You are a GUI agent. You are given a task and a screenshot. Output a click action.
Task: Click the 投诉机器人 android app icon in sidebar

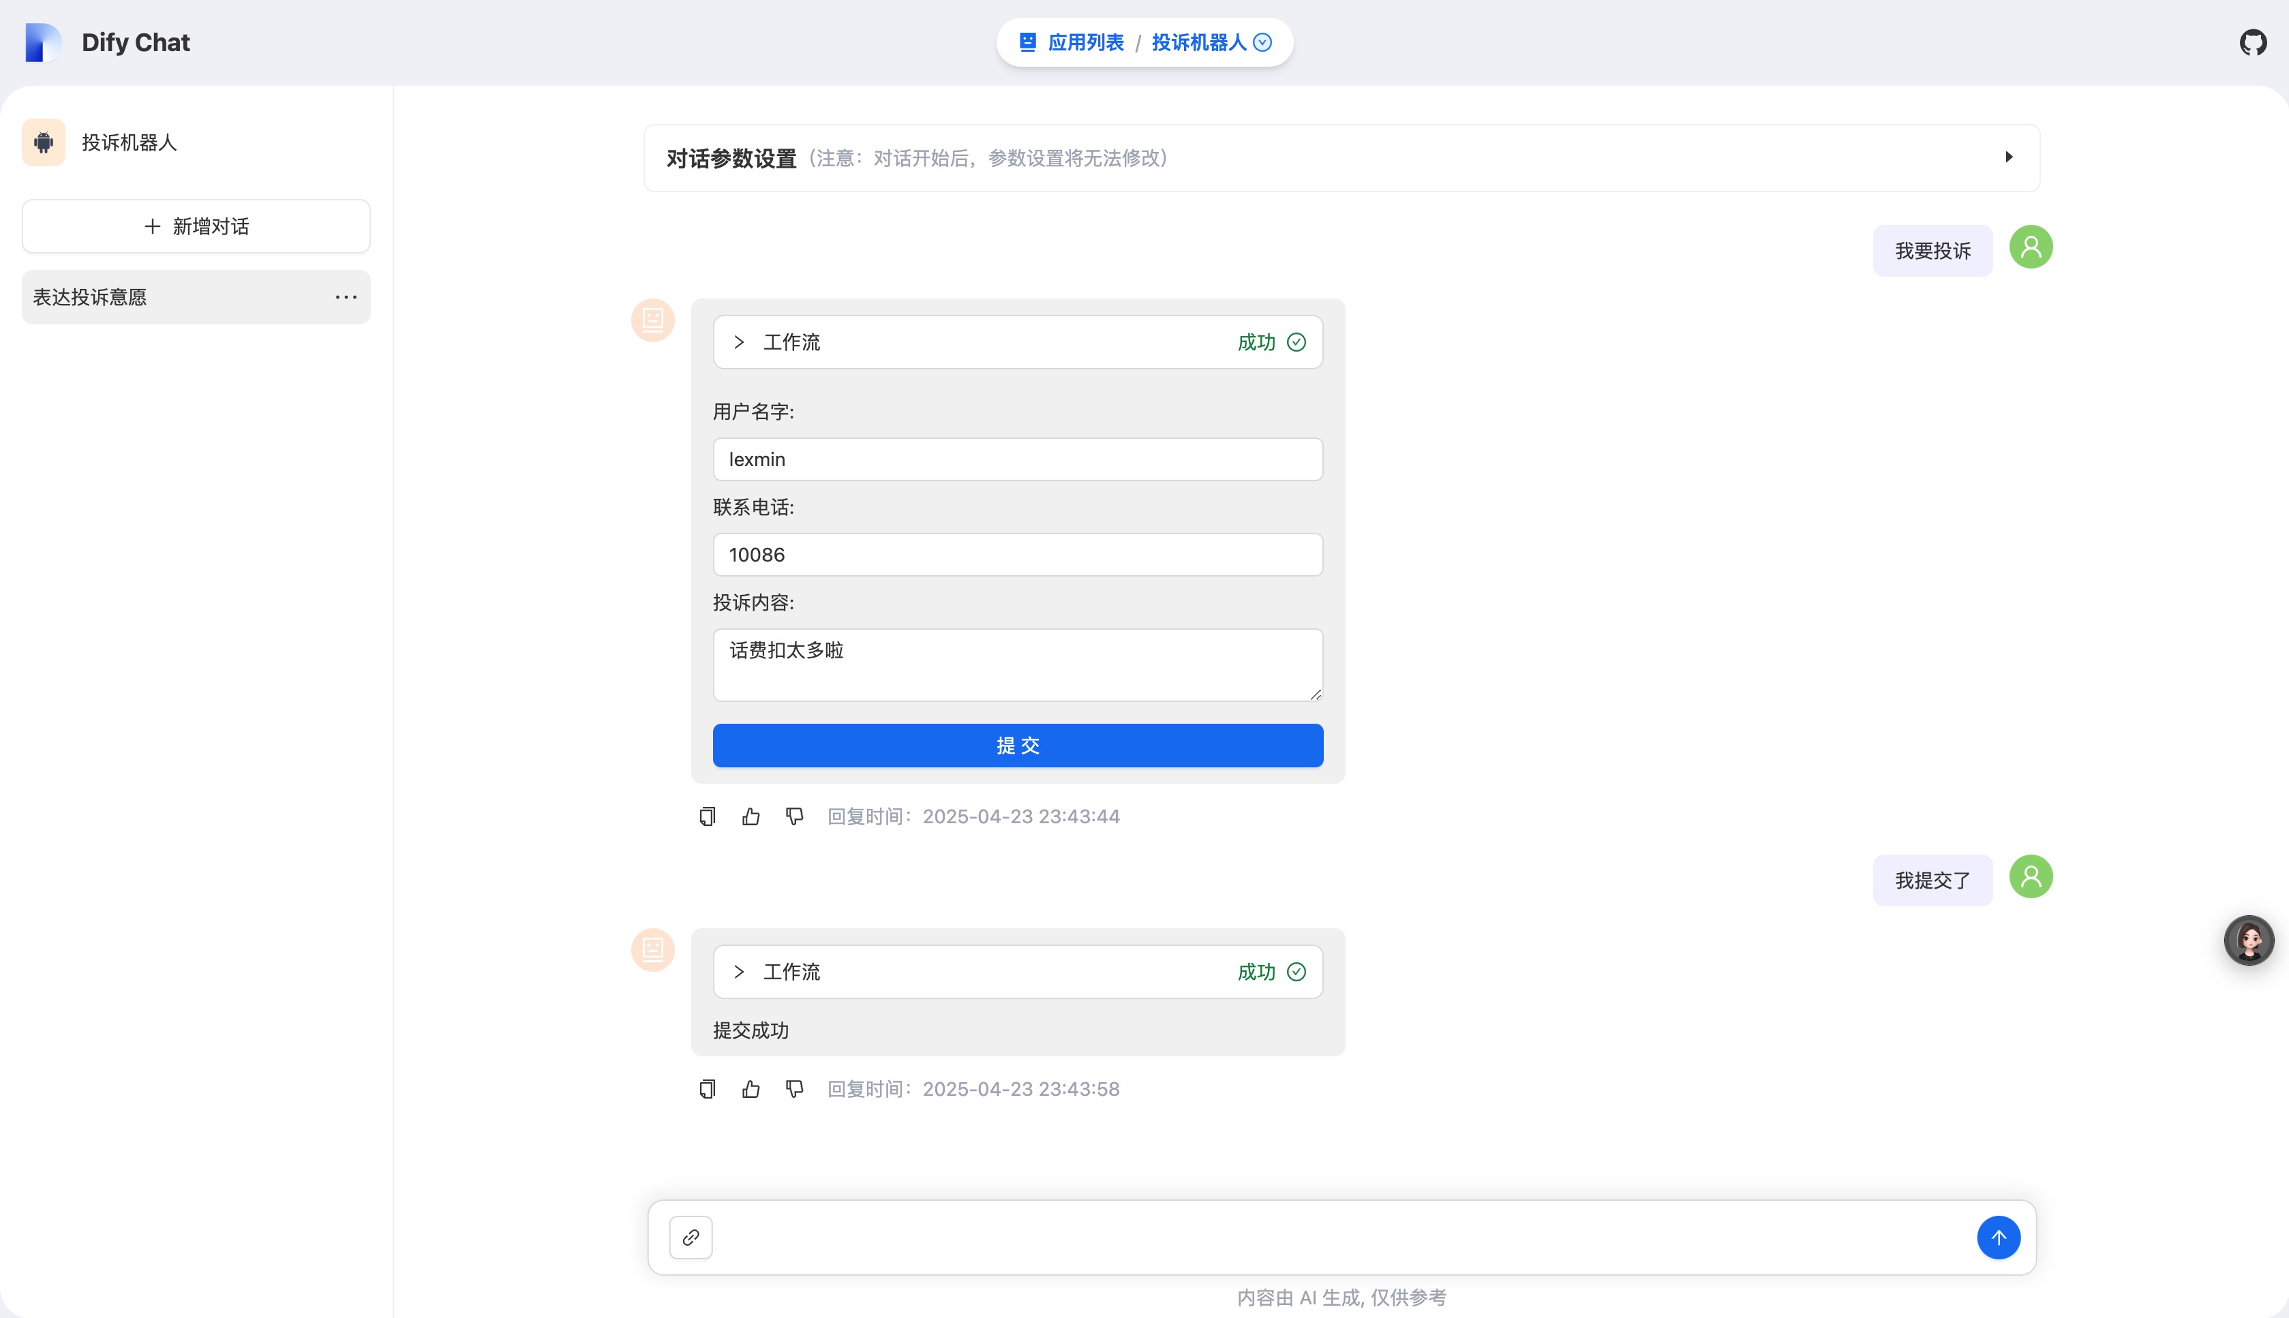(42, 142)
